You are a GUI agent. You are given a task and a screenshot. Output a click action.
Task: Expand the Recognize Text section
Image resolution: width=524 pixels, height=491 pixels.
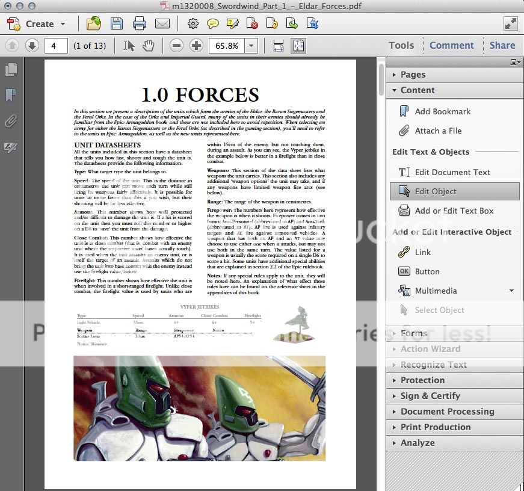tap(454, 365)
